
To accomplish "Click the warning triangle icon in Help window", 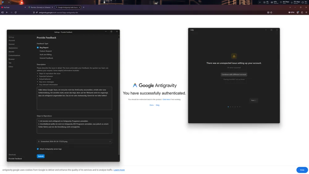I will (234, 56).
